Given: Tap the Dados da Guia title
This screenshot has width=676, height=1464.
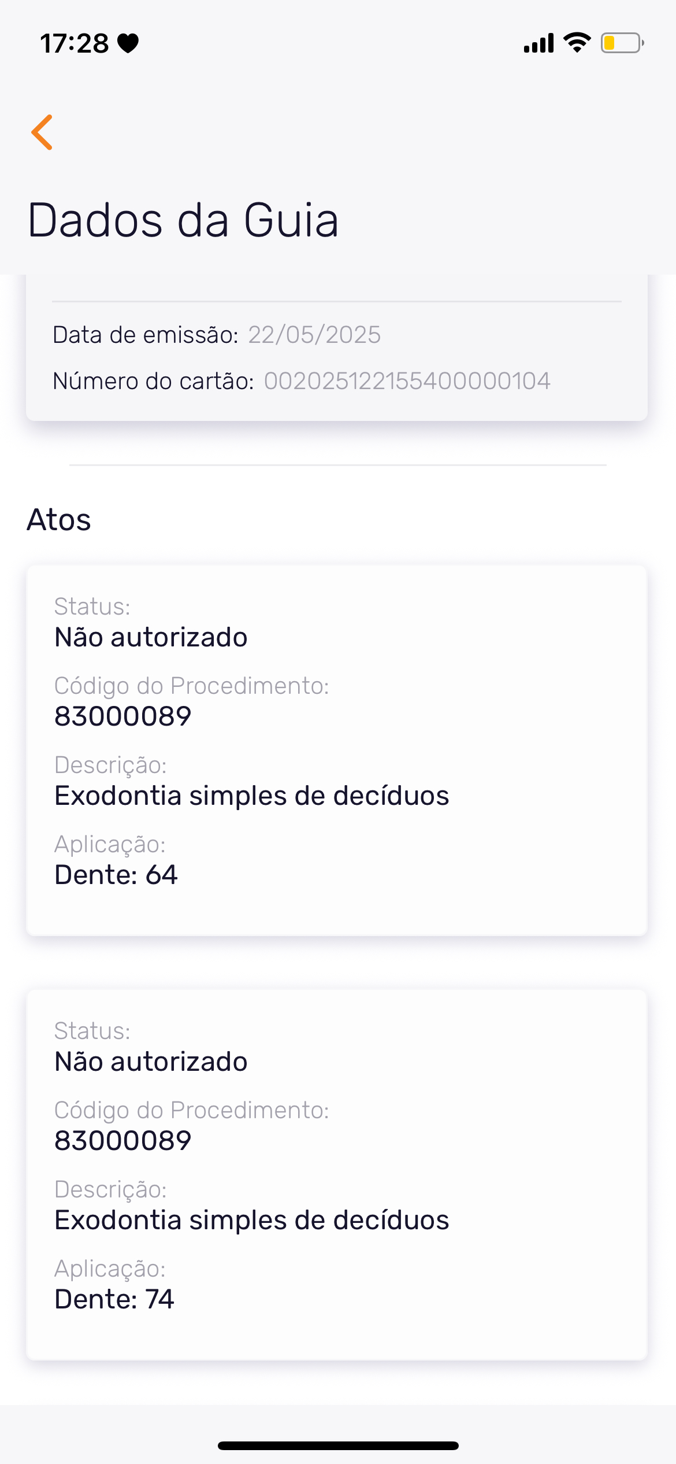Looking at the screenshot, I should (183, 220).
